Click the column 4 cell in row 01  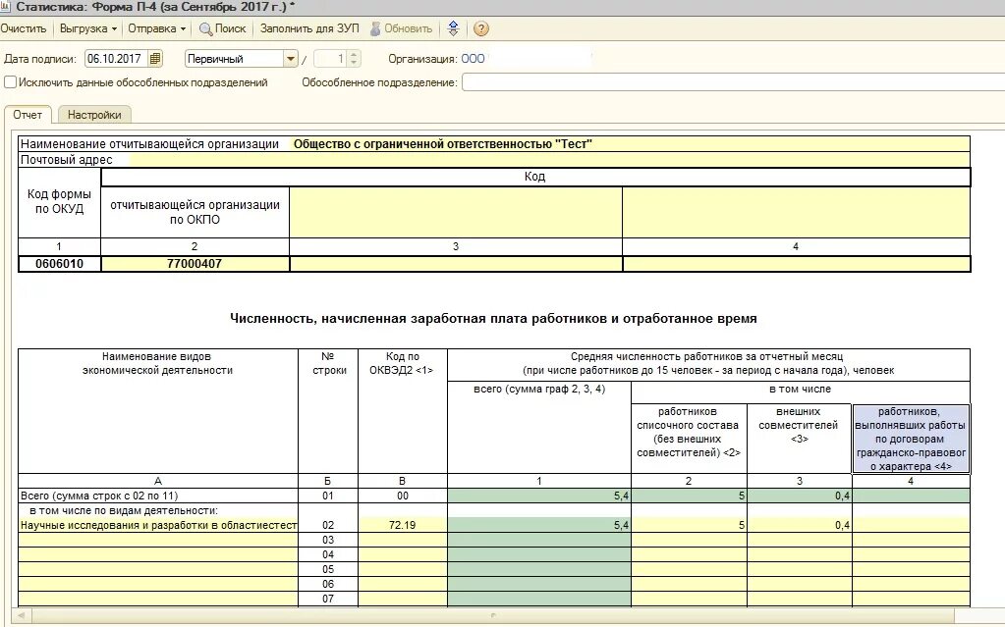911,496
